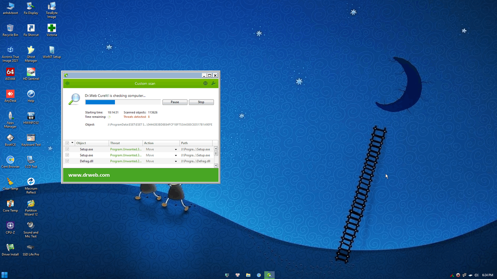Select the Driver Install desktop icon
Screen dimensions: 497x279
click(x=10, y=250)
